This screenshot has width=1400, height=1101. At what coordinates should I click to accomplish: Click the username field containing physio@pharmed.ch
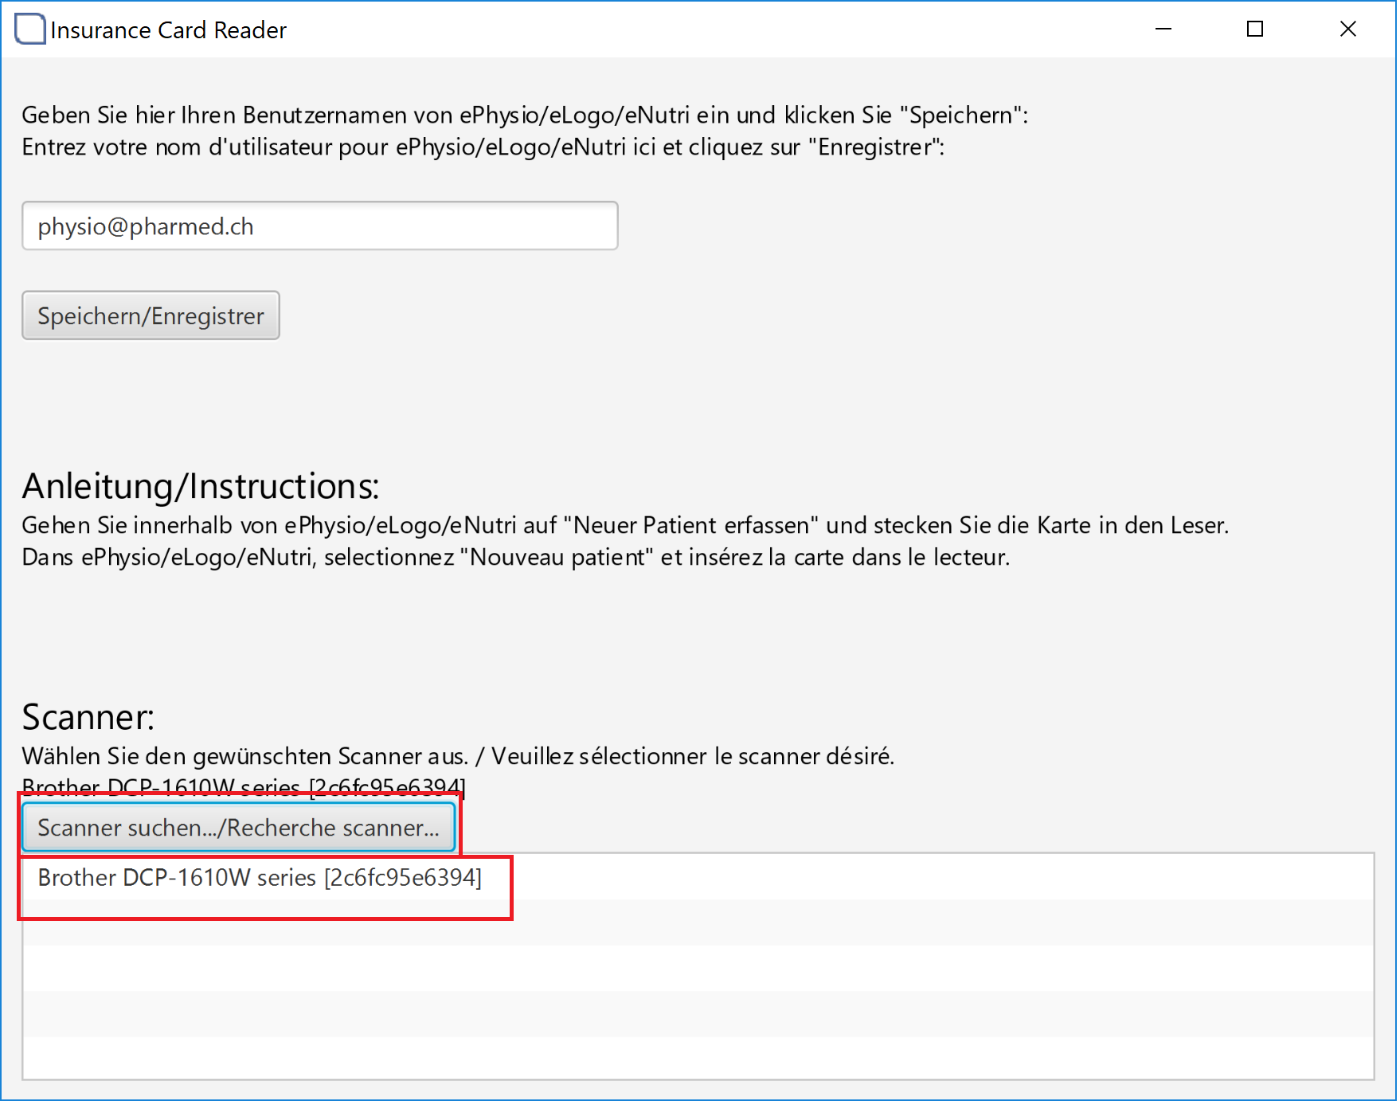[319, 226]
